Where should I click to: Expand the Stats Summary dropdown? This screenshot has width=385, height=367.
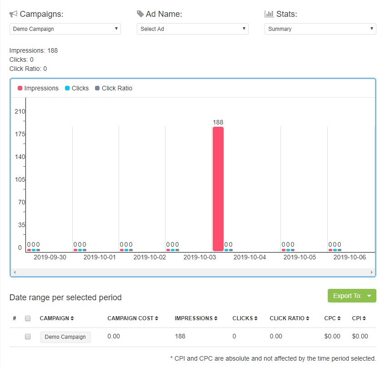pos(320,29)
